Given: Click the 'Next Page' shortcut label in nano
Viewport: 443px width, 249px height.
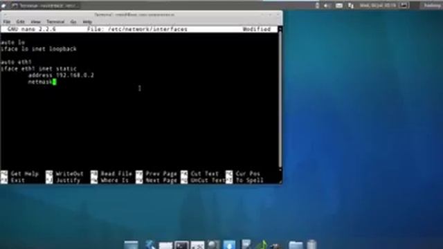Looking at the screenshot, I should tap(161, 180).
